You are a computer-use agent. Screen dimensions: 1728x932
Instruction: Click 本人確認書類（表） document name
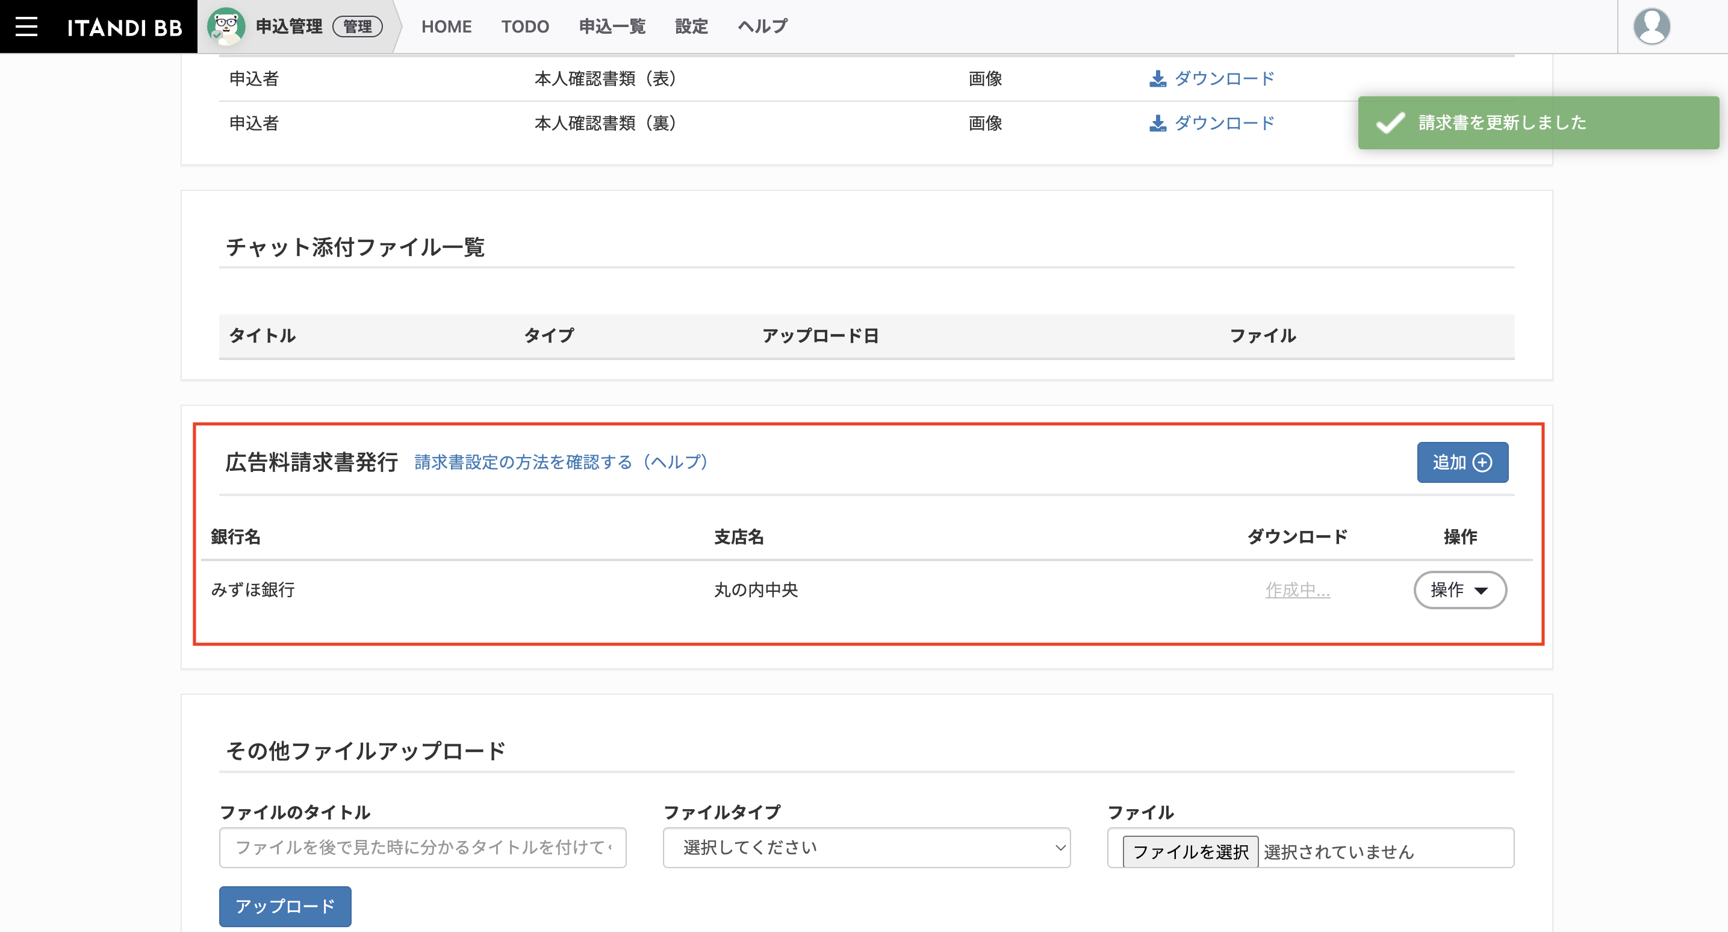607,78
